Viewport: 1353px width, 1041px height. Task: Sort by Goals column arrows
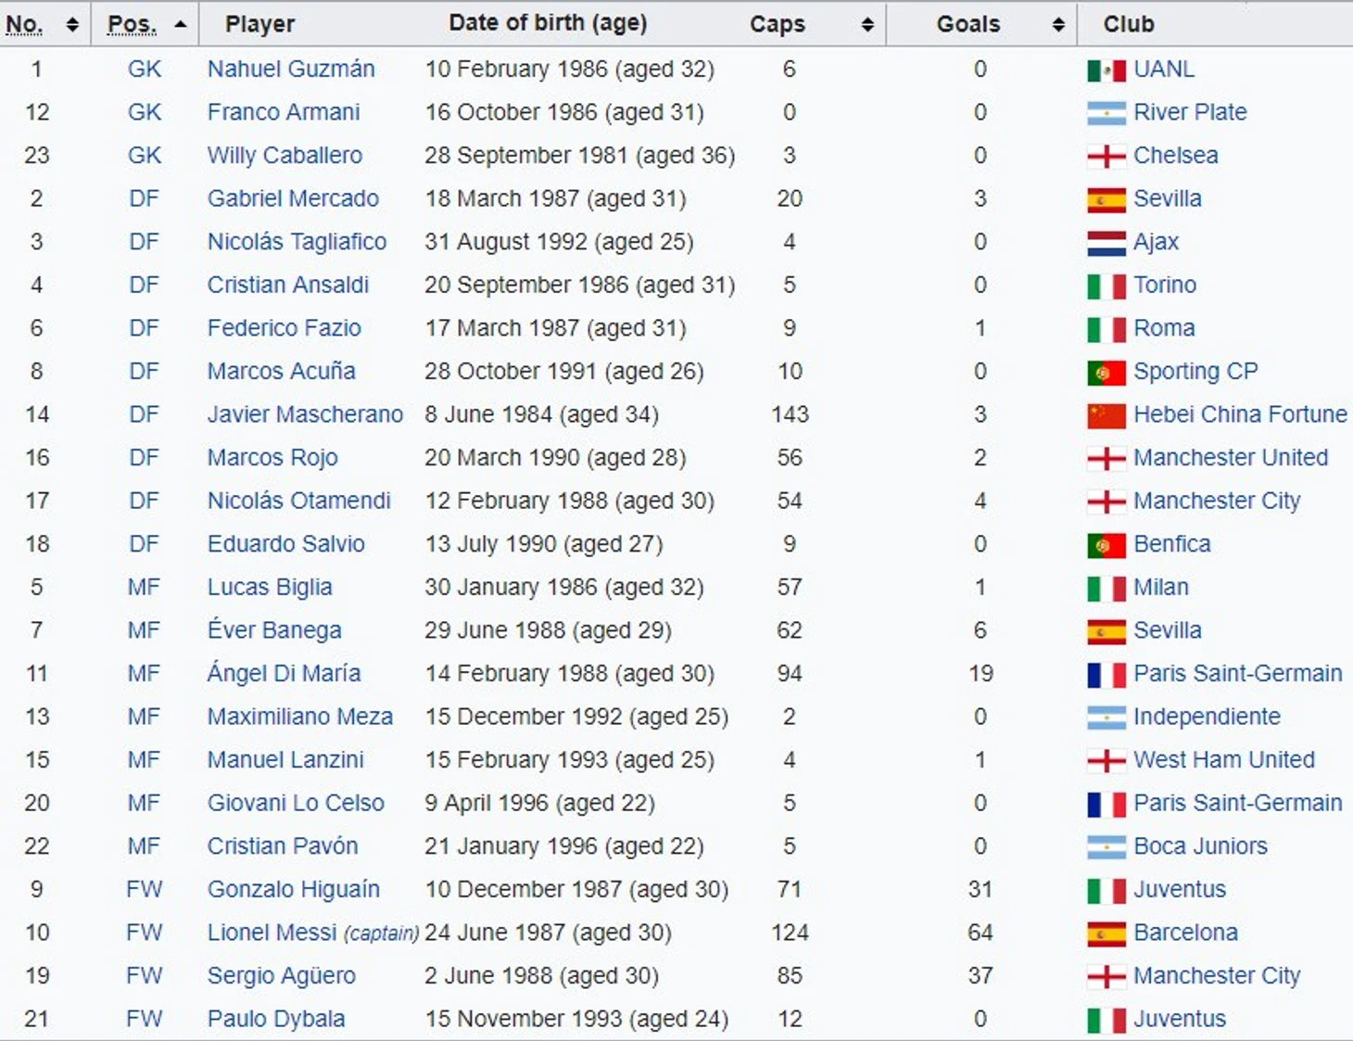[x=1058, y=25]
